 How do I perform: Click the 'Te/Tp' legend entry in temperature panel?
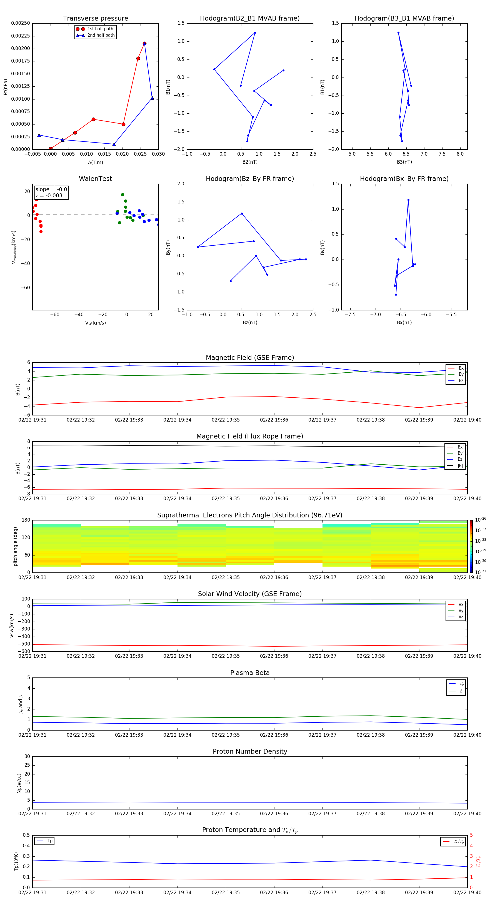pos(453,841)
